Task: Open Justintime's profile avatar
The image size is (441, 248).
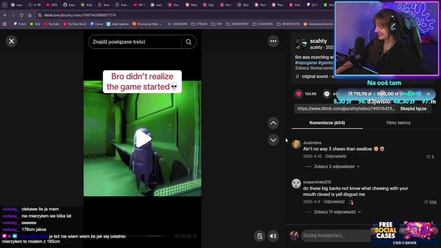Action: tap(296, 144)
